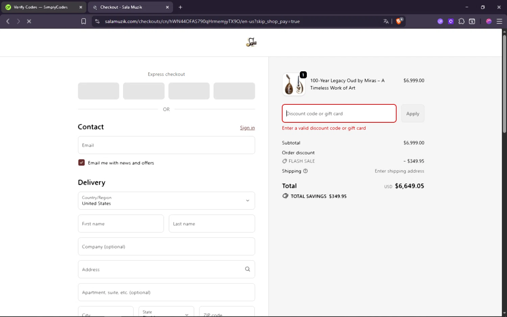Close the Checkout Sala Muzik tab
The image size is (507, 317).
point(167,7)
